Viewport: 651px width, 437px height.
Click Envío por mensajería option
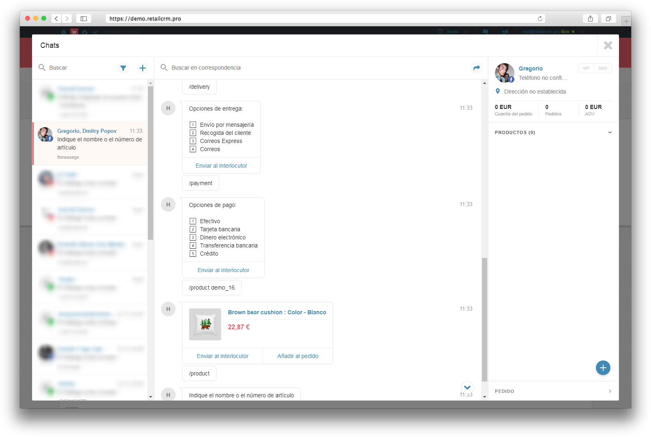tap(222, 125)
